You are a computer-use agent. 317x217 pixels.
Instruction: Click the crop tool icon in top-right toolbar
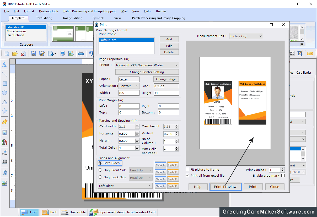click(x=300, y=53)
